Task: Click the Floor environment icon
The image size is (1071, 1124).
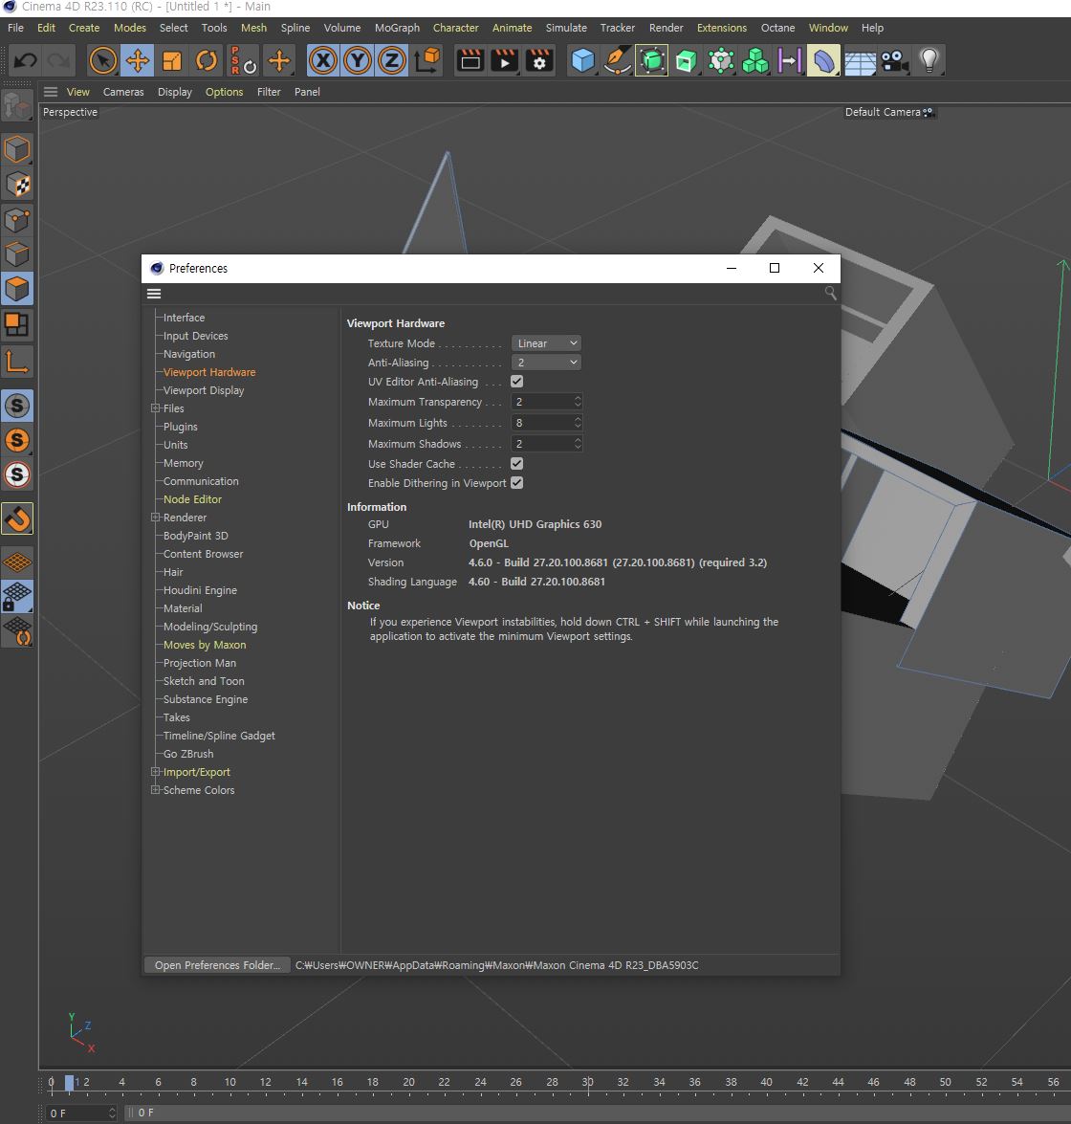Action: coord(860,60)
